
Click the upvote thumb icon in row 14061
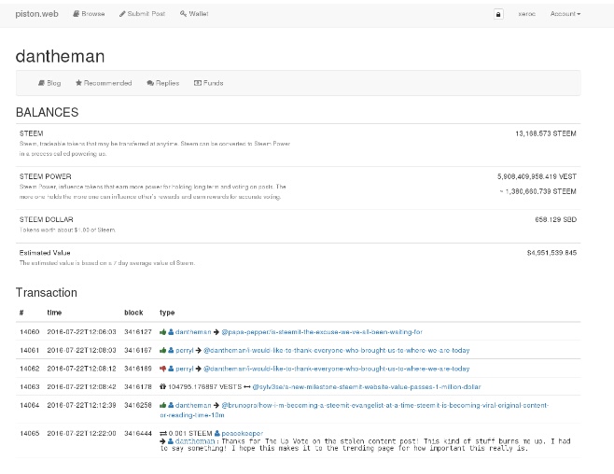pyautogui.click(x=163, y=350)
